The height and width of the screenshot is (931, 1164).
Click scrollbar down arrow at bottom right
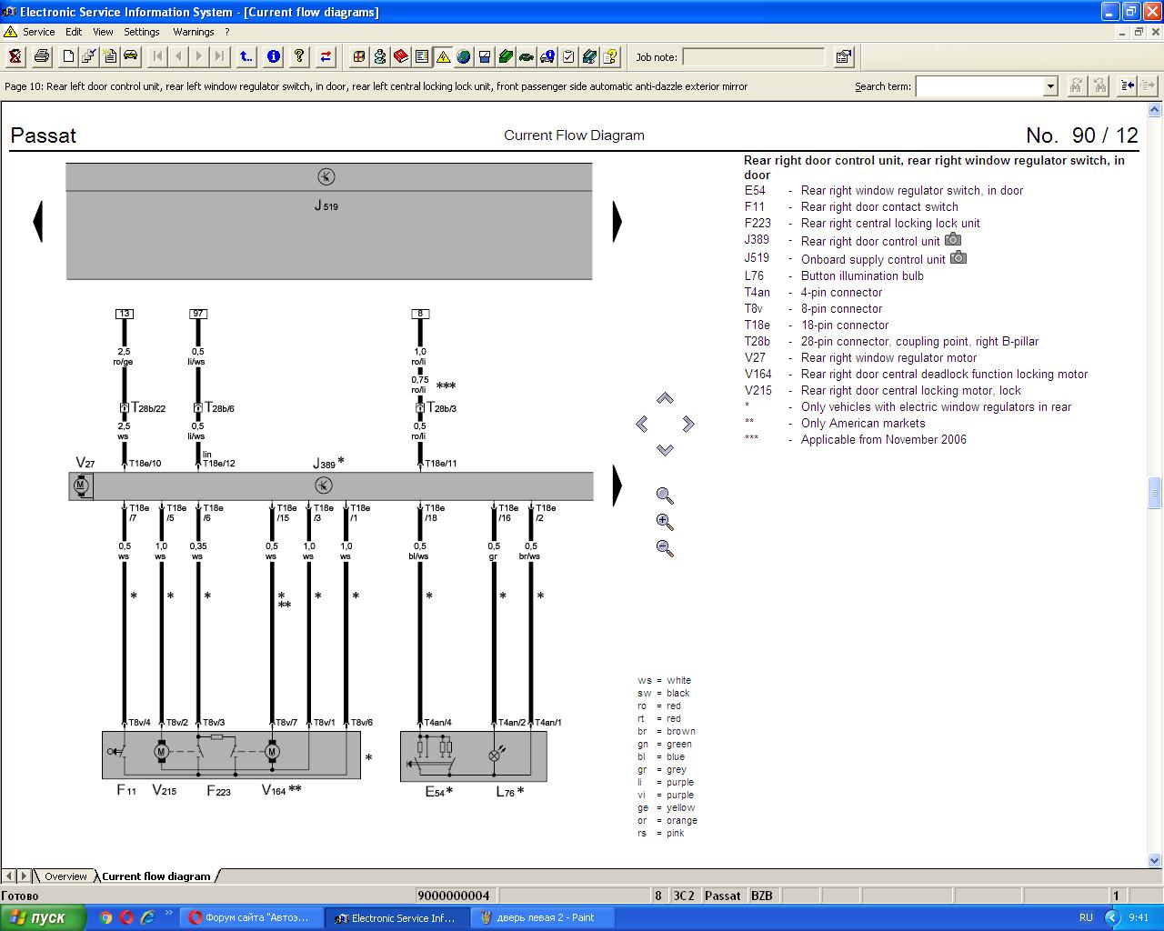pyautogui.click(x=1155, y=860)
